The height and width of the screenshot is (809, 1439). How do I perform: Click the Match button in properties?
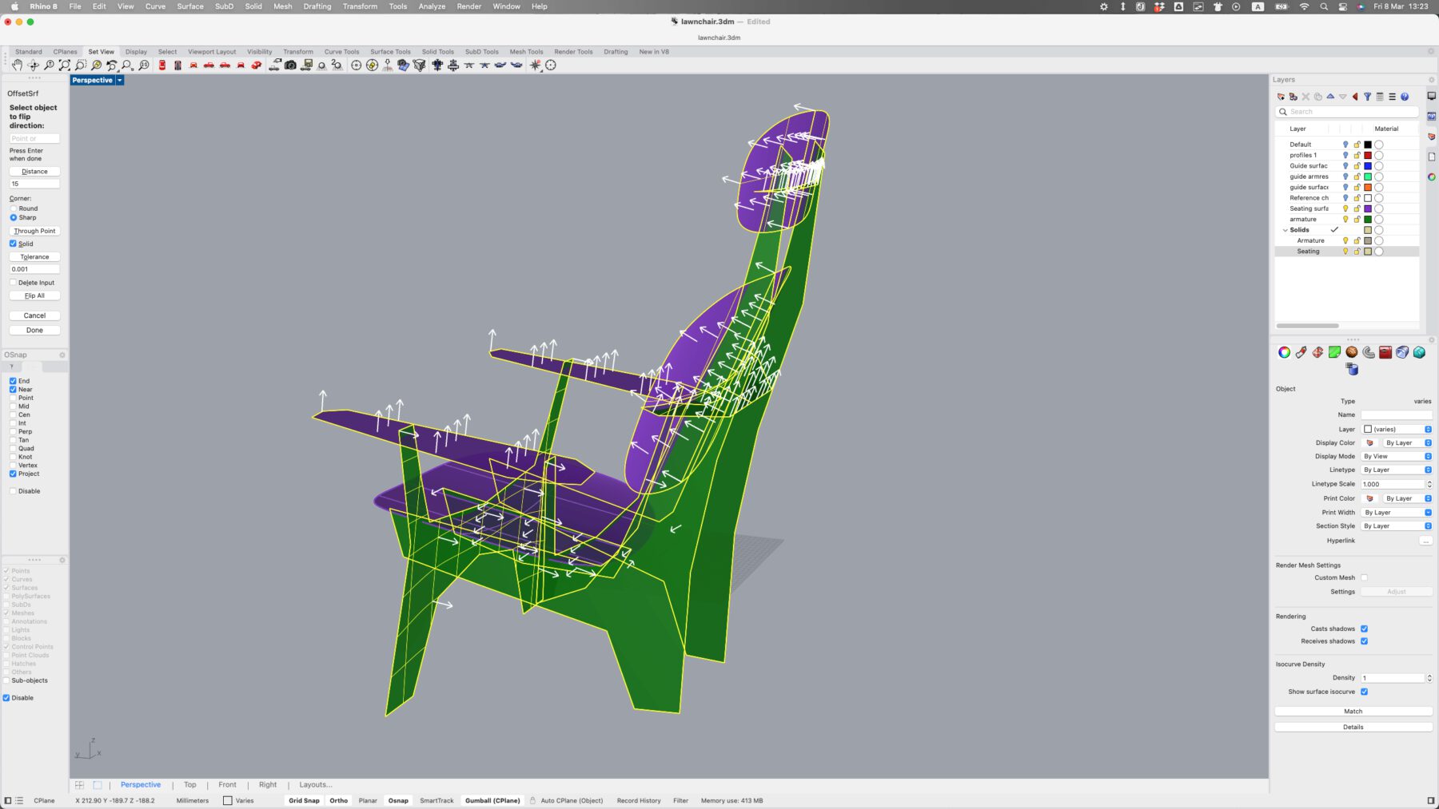[x=1353, y=712]
